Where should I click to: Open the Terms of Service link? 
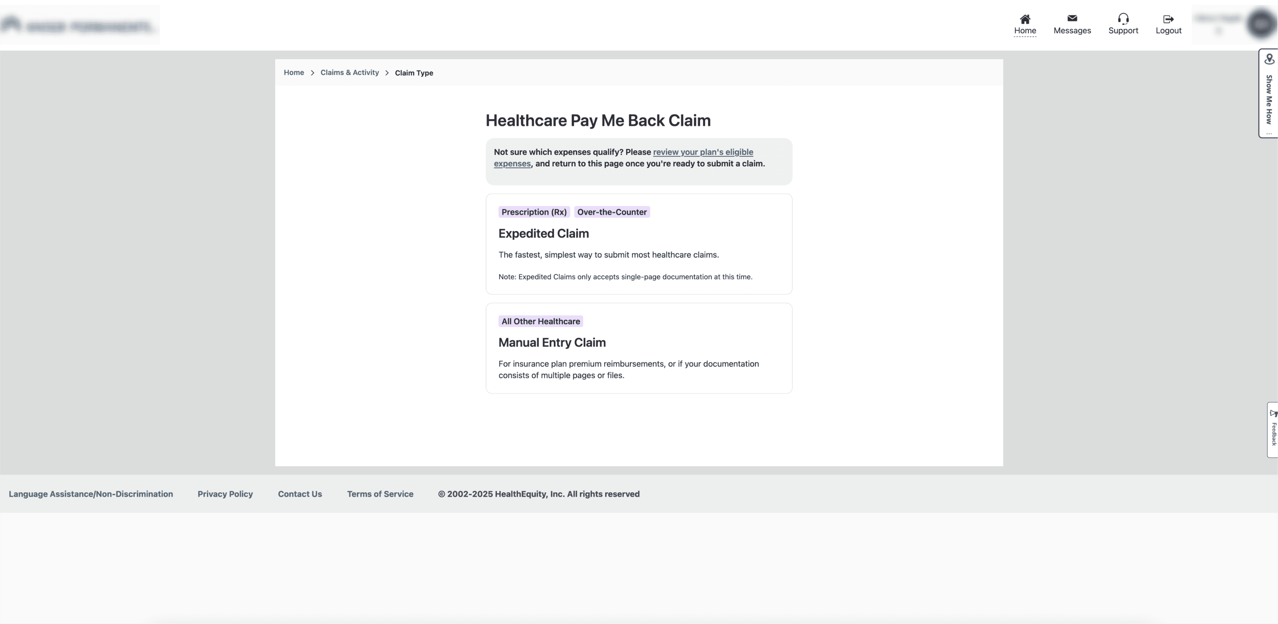click(380, 494)
